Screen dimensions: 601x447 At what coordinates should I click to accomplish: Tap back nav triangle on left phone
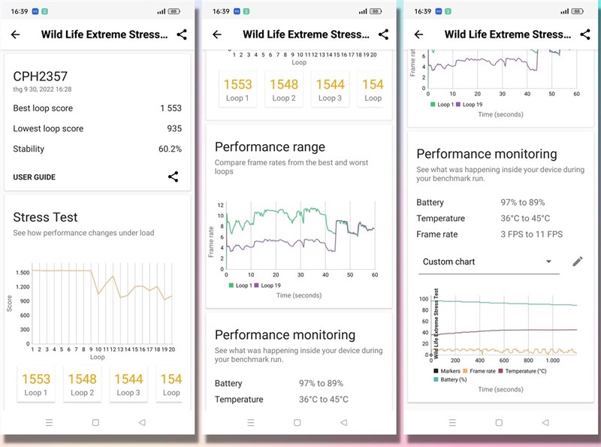(x=142, y=422)
